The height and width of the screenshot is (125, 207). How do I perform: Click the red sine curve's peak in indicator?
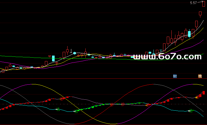tap(149, 84)
